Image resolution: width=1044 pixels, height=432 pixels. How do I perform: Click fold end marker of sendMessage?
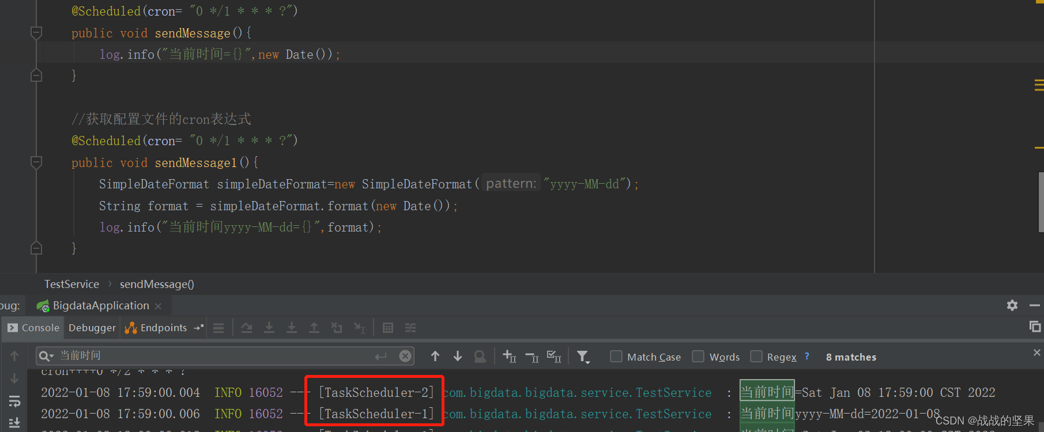point(36,75)
